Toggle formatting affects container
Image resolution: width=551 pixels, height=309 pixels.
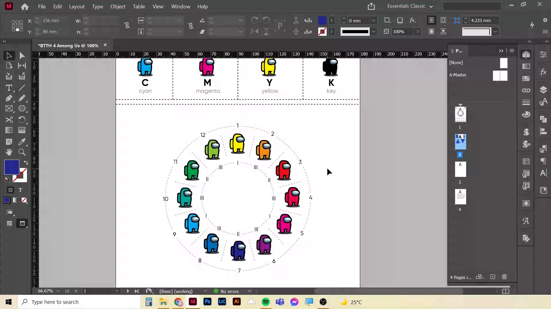pyautogui.click(x=10, y=190)
